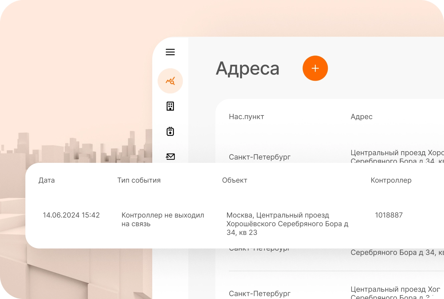The image size is (444, 299).
Task: Open the buildings section in sidebar
Action: [170, 106]
